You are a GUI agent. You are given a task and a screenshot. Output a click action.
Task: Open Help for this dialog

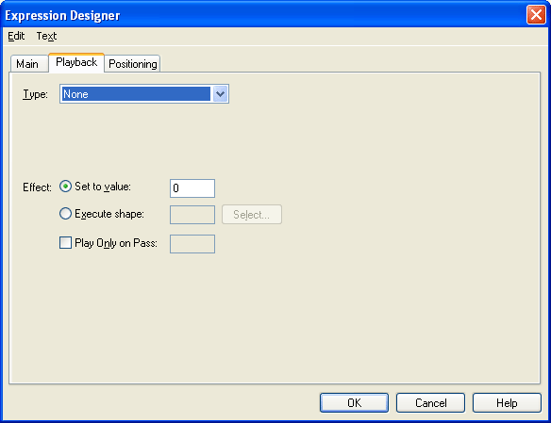pos(507,402)
